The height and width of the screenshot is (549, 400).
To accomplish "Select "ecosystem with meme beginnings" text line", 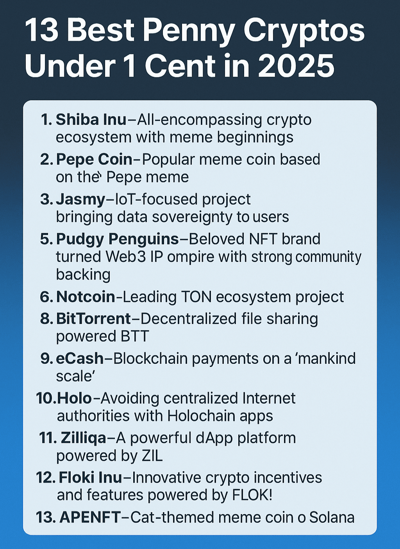I will click(x=175, y=137).
